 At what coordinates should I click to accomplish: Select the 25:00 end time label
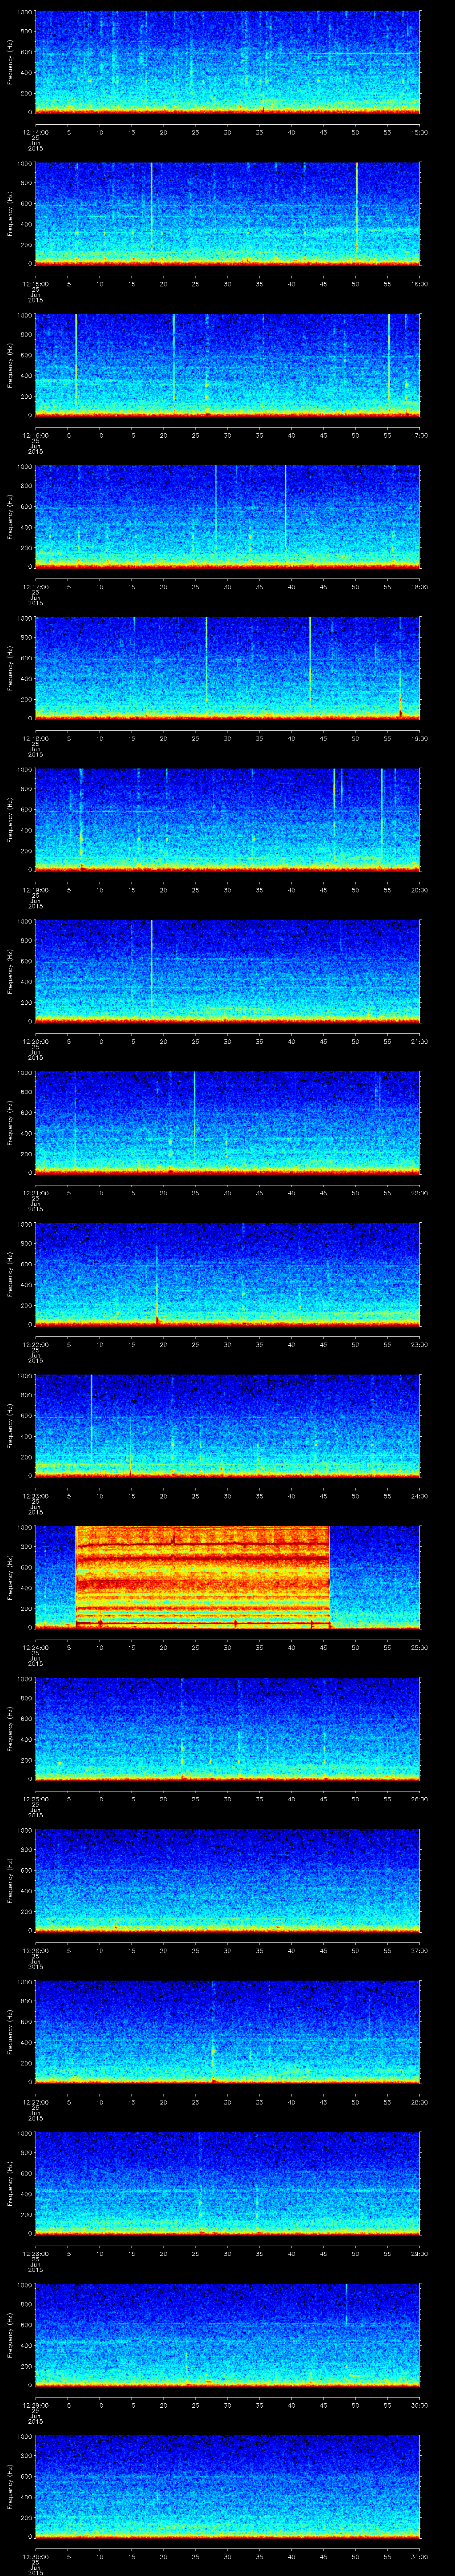pyautogui.click(x=419, y=1648)
